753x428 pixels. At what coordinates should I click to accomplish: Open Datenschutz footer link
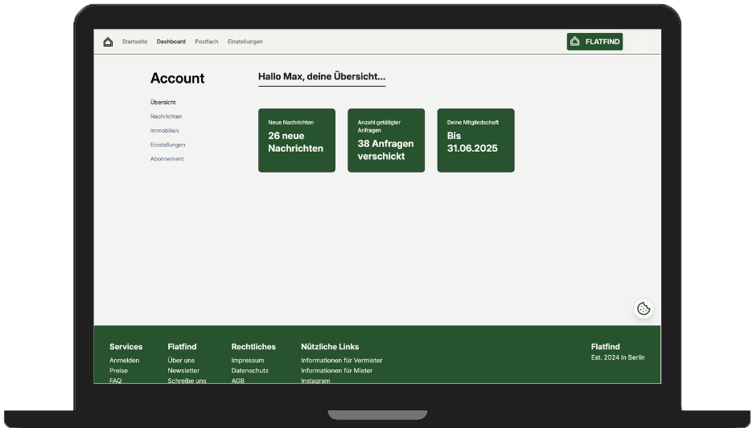(249, 370)
